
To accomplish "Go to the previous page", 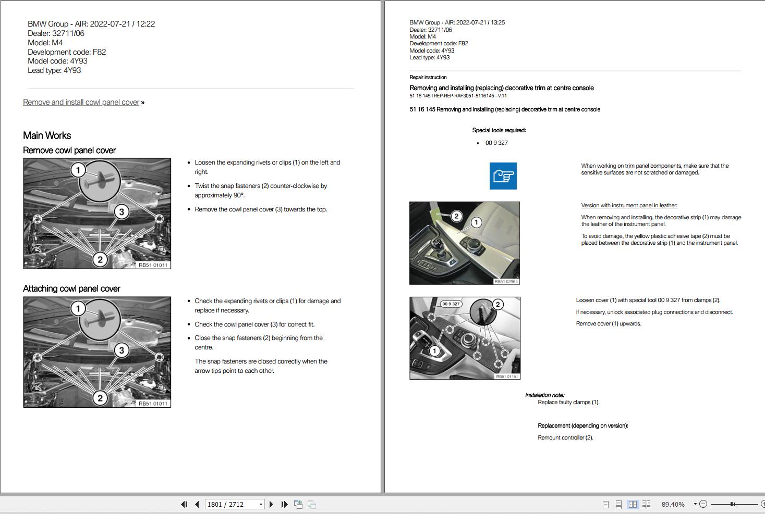I will tap(197, 504).
